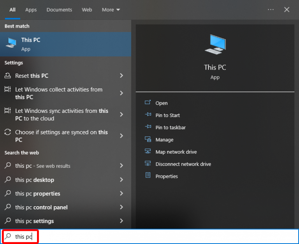Viewport: 299px width, 244px height.
Task: Click the Reset this PC settings icon
Action: pos(8,75)
